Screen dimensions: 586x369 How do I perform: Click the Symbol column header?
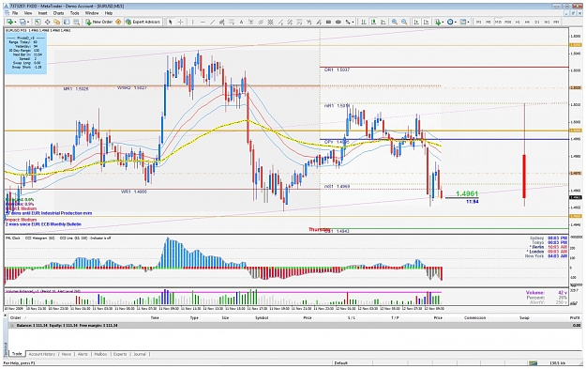(262, 317)
